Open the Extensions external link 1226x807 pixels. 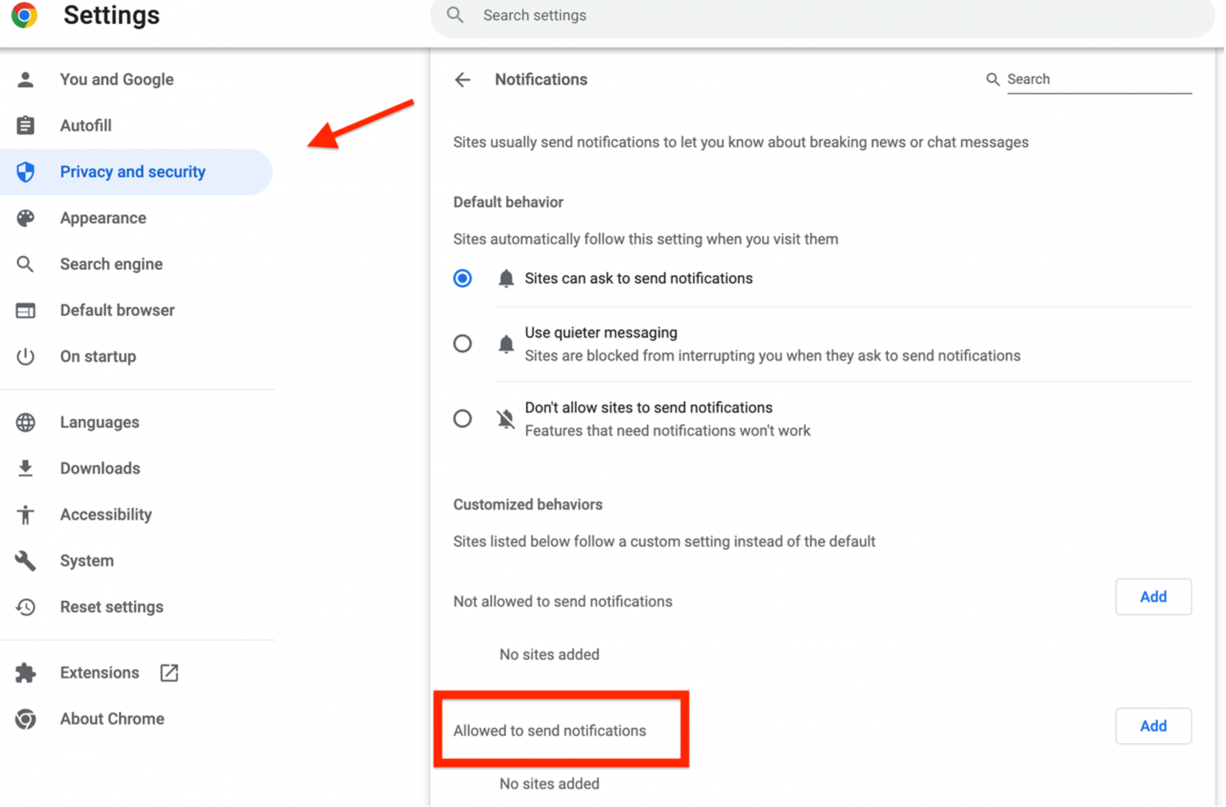pyautogui.click(x=168, y=673)
